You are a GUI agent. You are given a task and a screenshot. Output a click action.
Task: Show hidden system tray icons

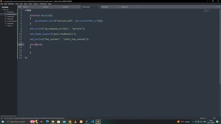click(193, 122)
